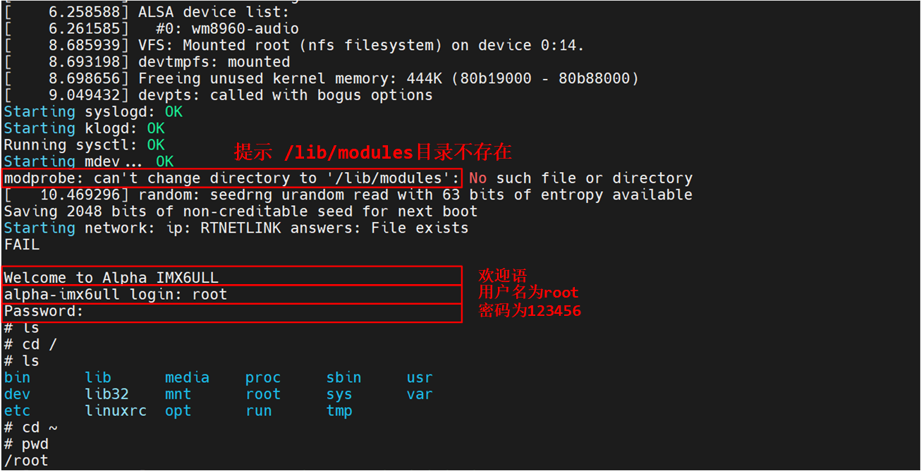Screen dimensions: 921x471
Task: Click the 'Welcome to Alpha IMX6ULL' banner
Action: (x=111, y=277)
